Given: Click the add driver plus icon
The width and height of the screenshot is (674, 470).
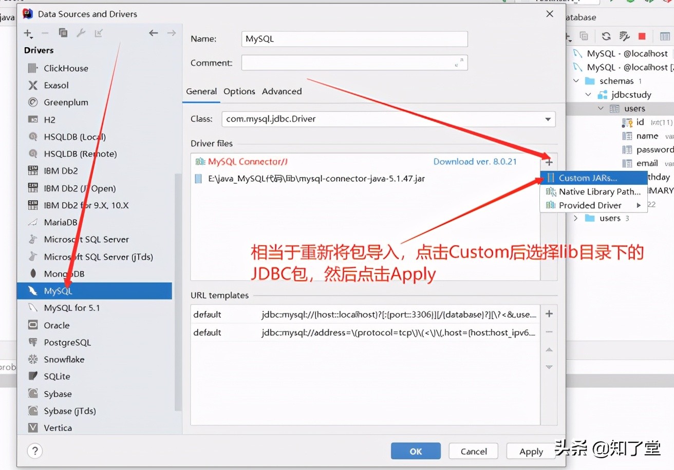Looking at the screenshot, I should [x=28, y=33].
